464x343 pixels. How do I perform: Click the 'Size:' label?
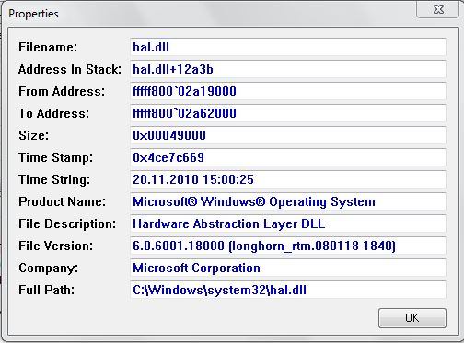click(33, 135)
